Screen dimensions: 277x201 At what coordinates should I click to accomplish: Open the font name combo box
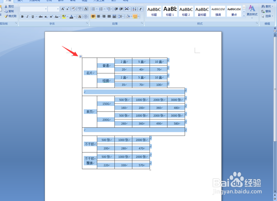click(34, 9)
